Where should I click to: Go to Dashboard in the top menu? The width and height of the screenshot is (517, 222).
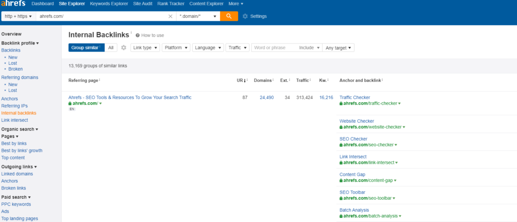pos(42,4)
